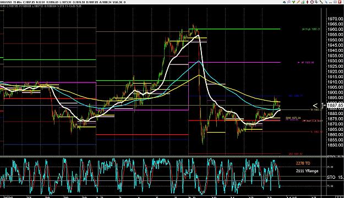Click the red level label near 1862
This screenshot has height=198, width=344.
[316, 132]
